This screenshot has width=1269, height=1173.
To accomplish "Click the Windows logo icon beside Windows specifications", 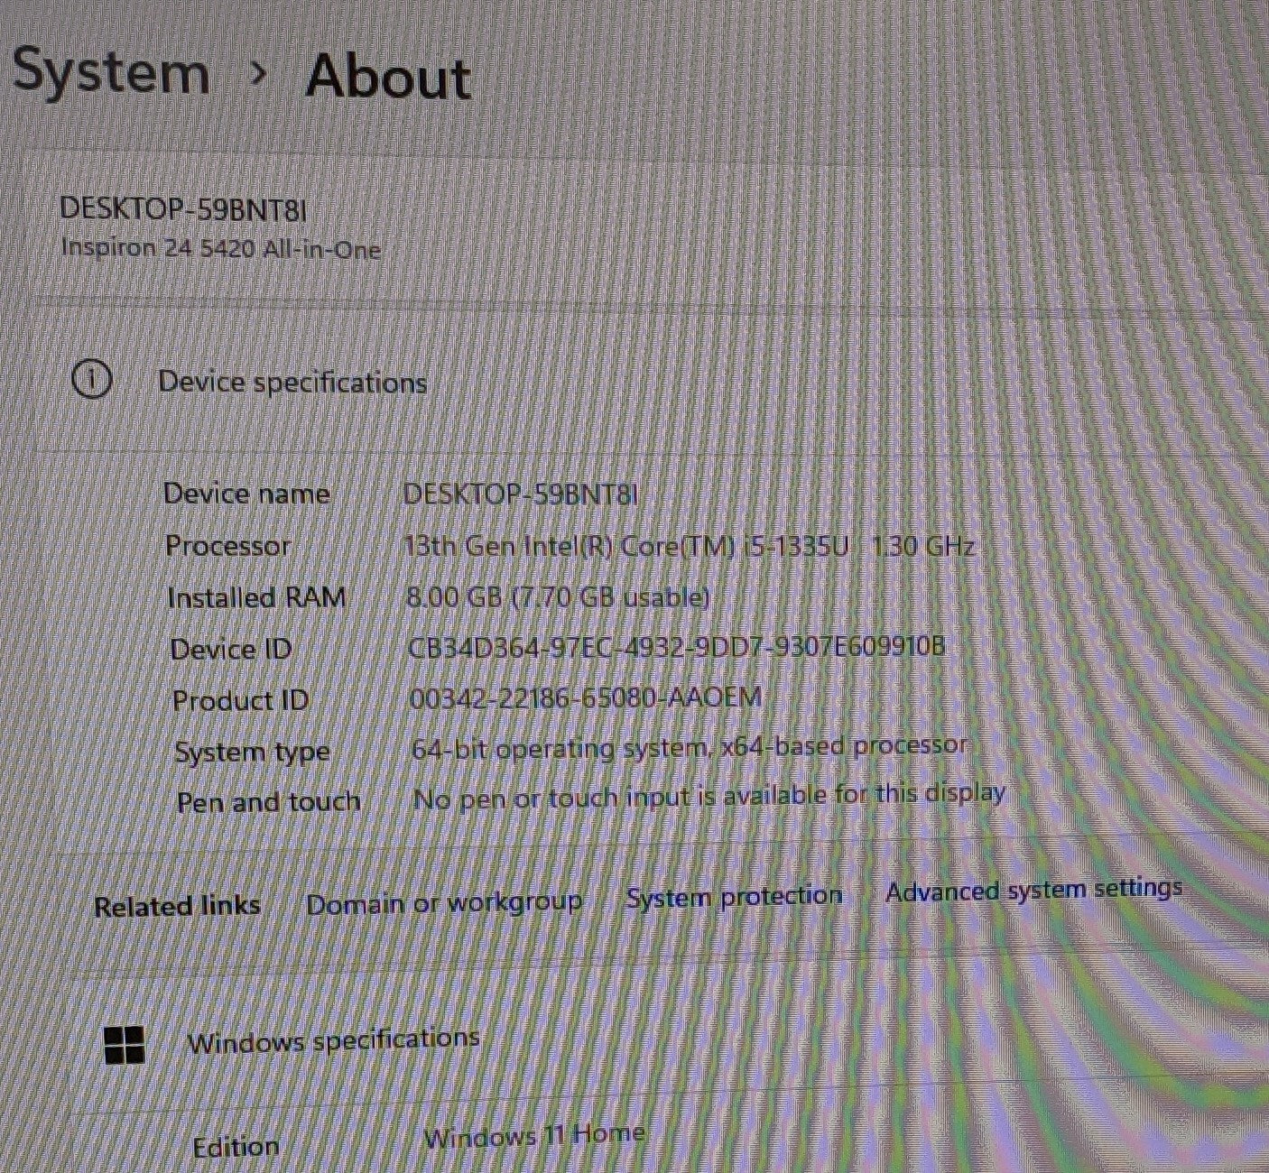I will [125, 1045].
